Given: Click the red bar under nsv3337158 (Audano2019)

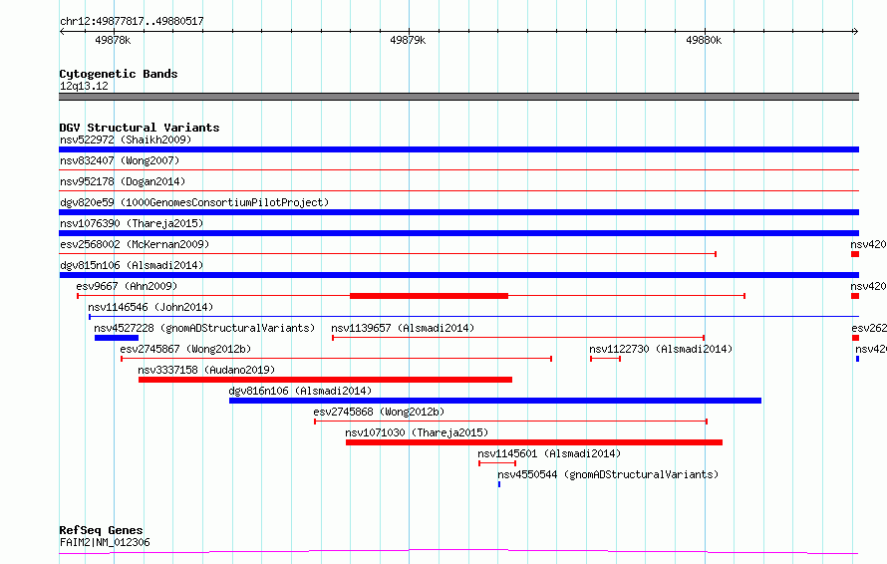Looking at the screenshot, I should coord(325,380).
